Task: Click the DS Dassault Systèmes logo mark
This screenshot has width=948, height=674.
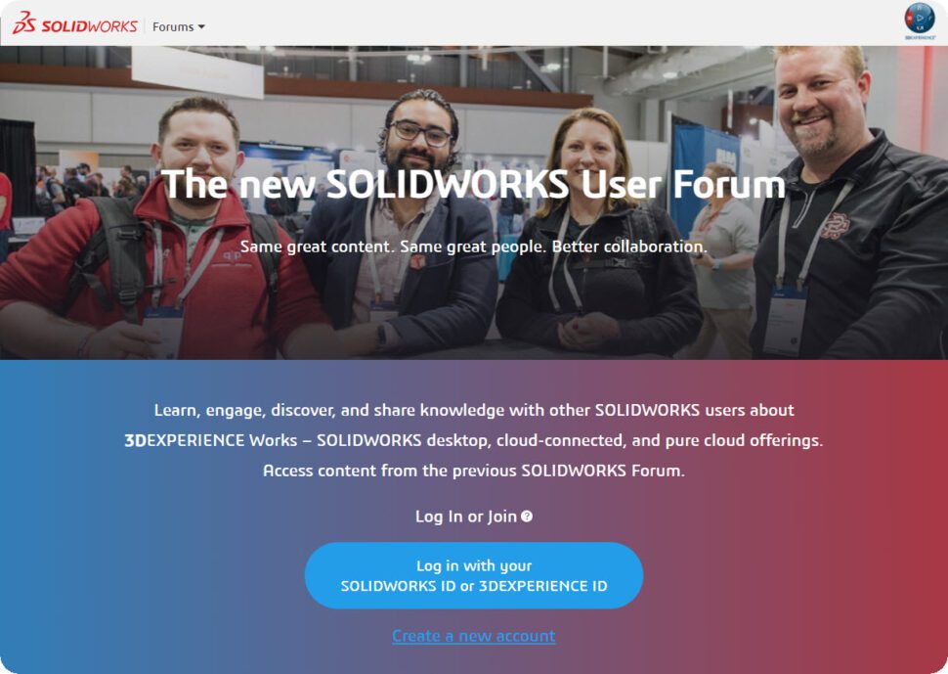Action: pos(24,23)
